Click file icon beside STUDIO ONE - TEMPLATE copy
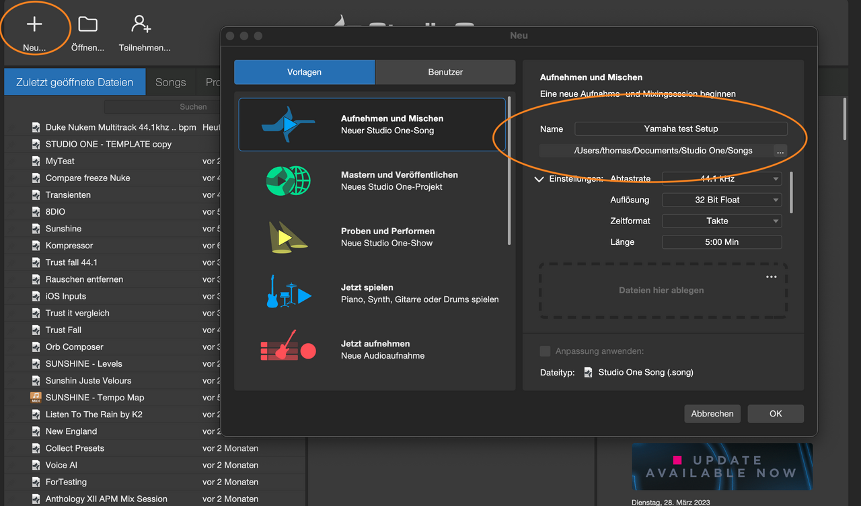Viewport: 861px width, 506px height. click(x=36, y=144)
